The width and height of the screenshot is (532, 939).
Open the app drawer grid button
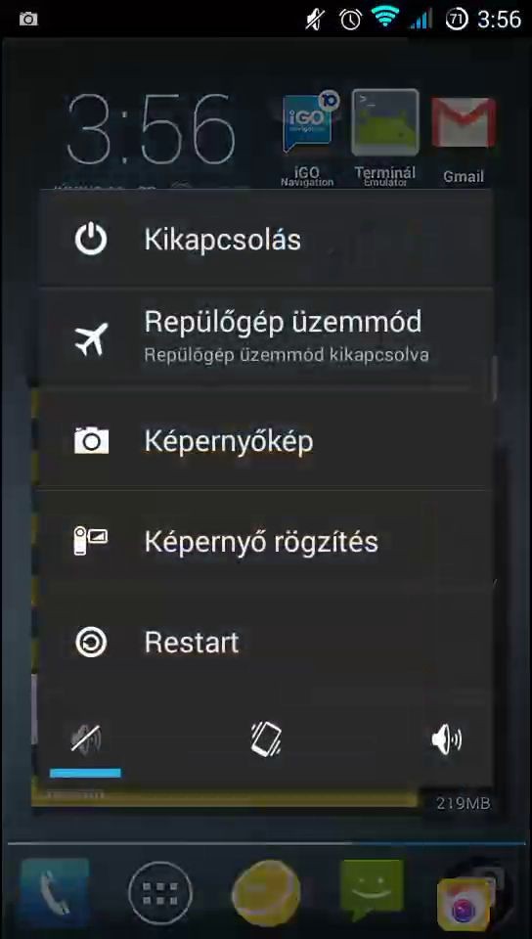159,892
